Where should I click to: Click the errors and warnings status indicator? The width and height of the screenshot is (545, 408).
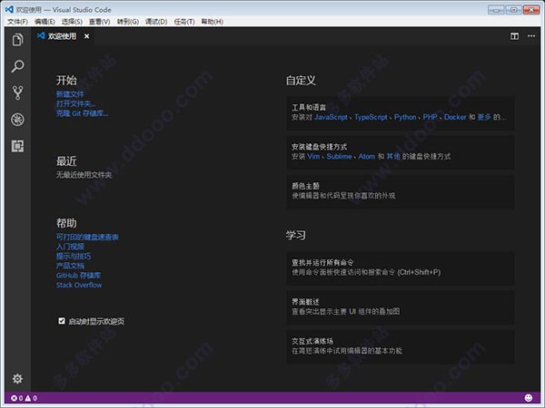coord(24,398)
